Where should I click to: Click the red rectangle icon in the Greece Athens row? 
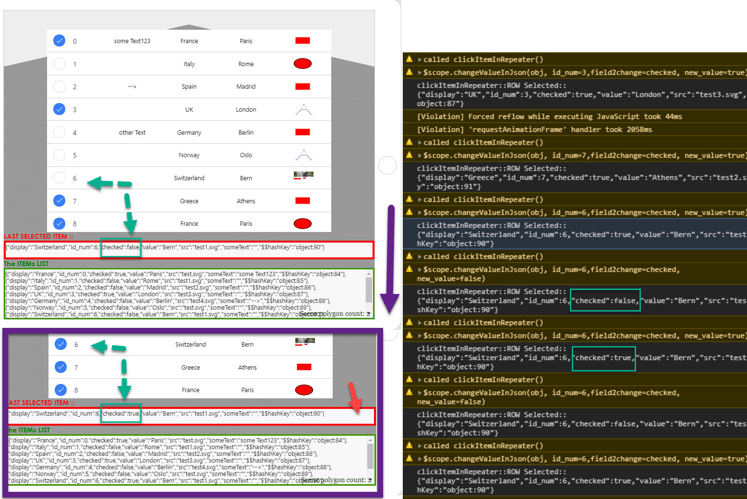click(x=302, y=200)
